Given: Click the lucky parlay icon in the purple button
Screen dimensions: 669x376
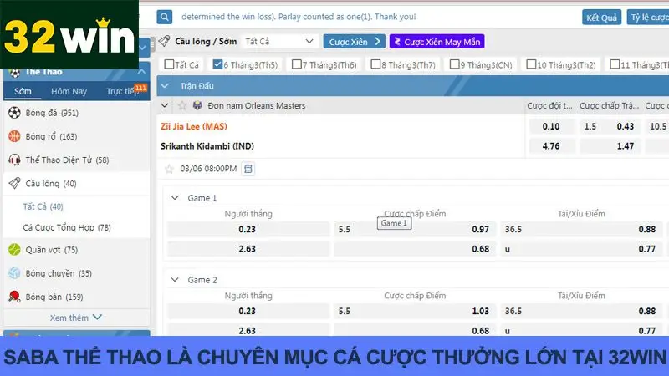Looking at the screenshot, I should click(x=397, y=41).
